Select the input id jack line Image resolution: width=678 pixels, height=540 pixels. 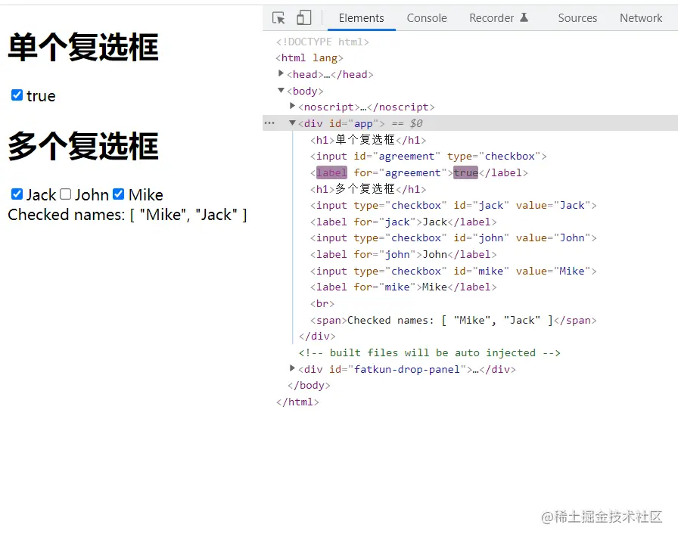pyautogui.click(x=453, y=205)
